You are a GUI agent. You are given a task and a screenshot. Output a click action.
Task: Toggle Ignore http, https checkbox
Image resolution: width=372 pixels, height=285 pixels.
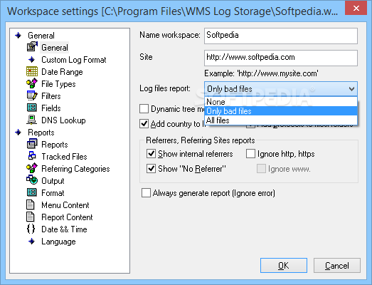[x=250, y=154]
